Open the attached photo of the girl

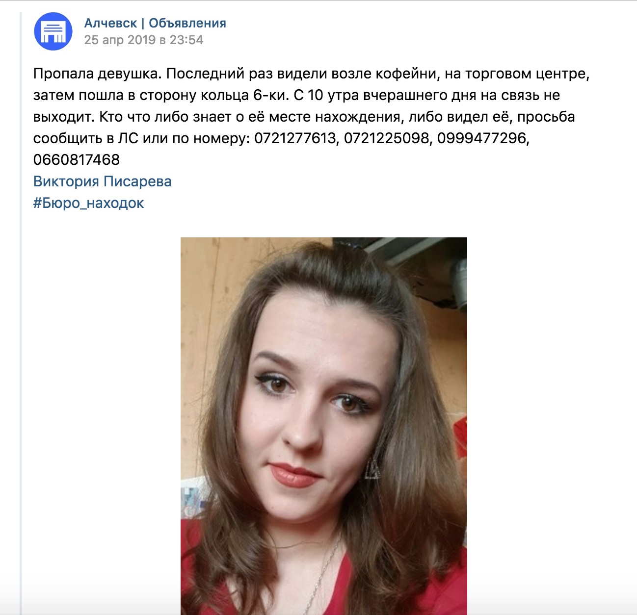(x=323, y=426)
